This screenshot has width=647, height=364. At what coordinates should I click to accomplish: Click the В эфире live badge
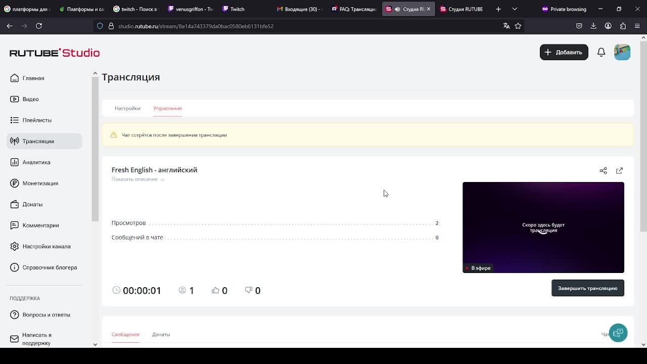(478, 268)
